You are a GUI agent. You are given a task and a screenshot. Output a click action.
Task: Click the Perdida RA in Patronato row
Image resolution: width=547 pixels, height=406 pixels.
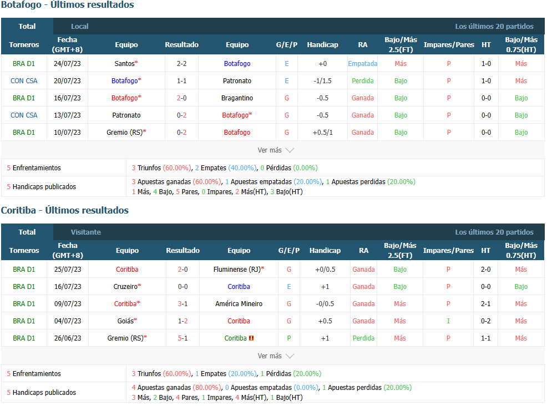362,81
